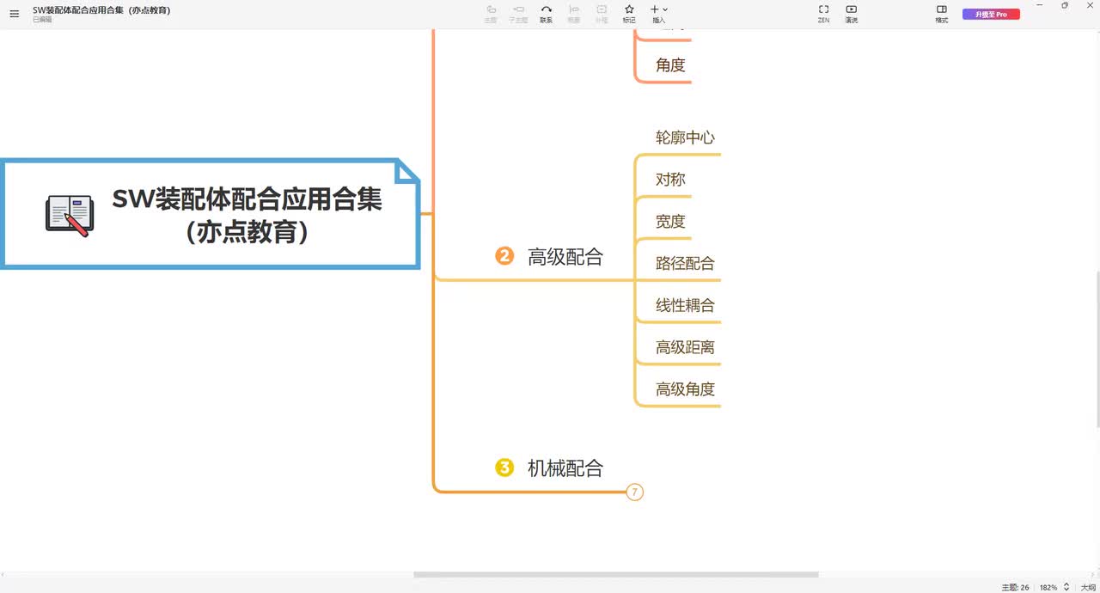This screenshot has width=1100, height=593.
Task: Click the 主题 (Topic) toolbar icon
Action: coord(491,13)
